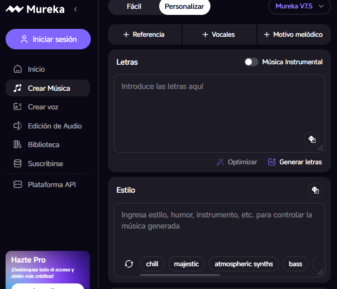Click the Vocales button

[219, 34]
